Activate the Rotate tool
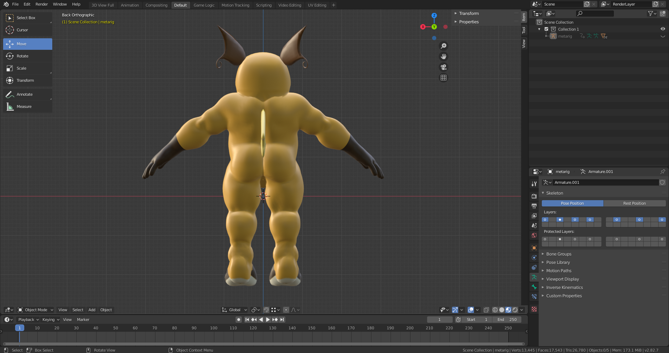This screenshot has width=669, height=353. pyautogui.click(x=28, y=56)
